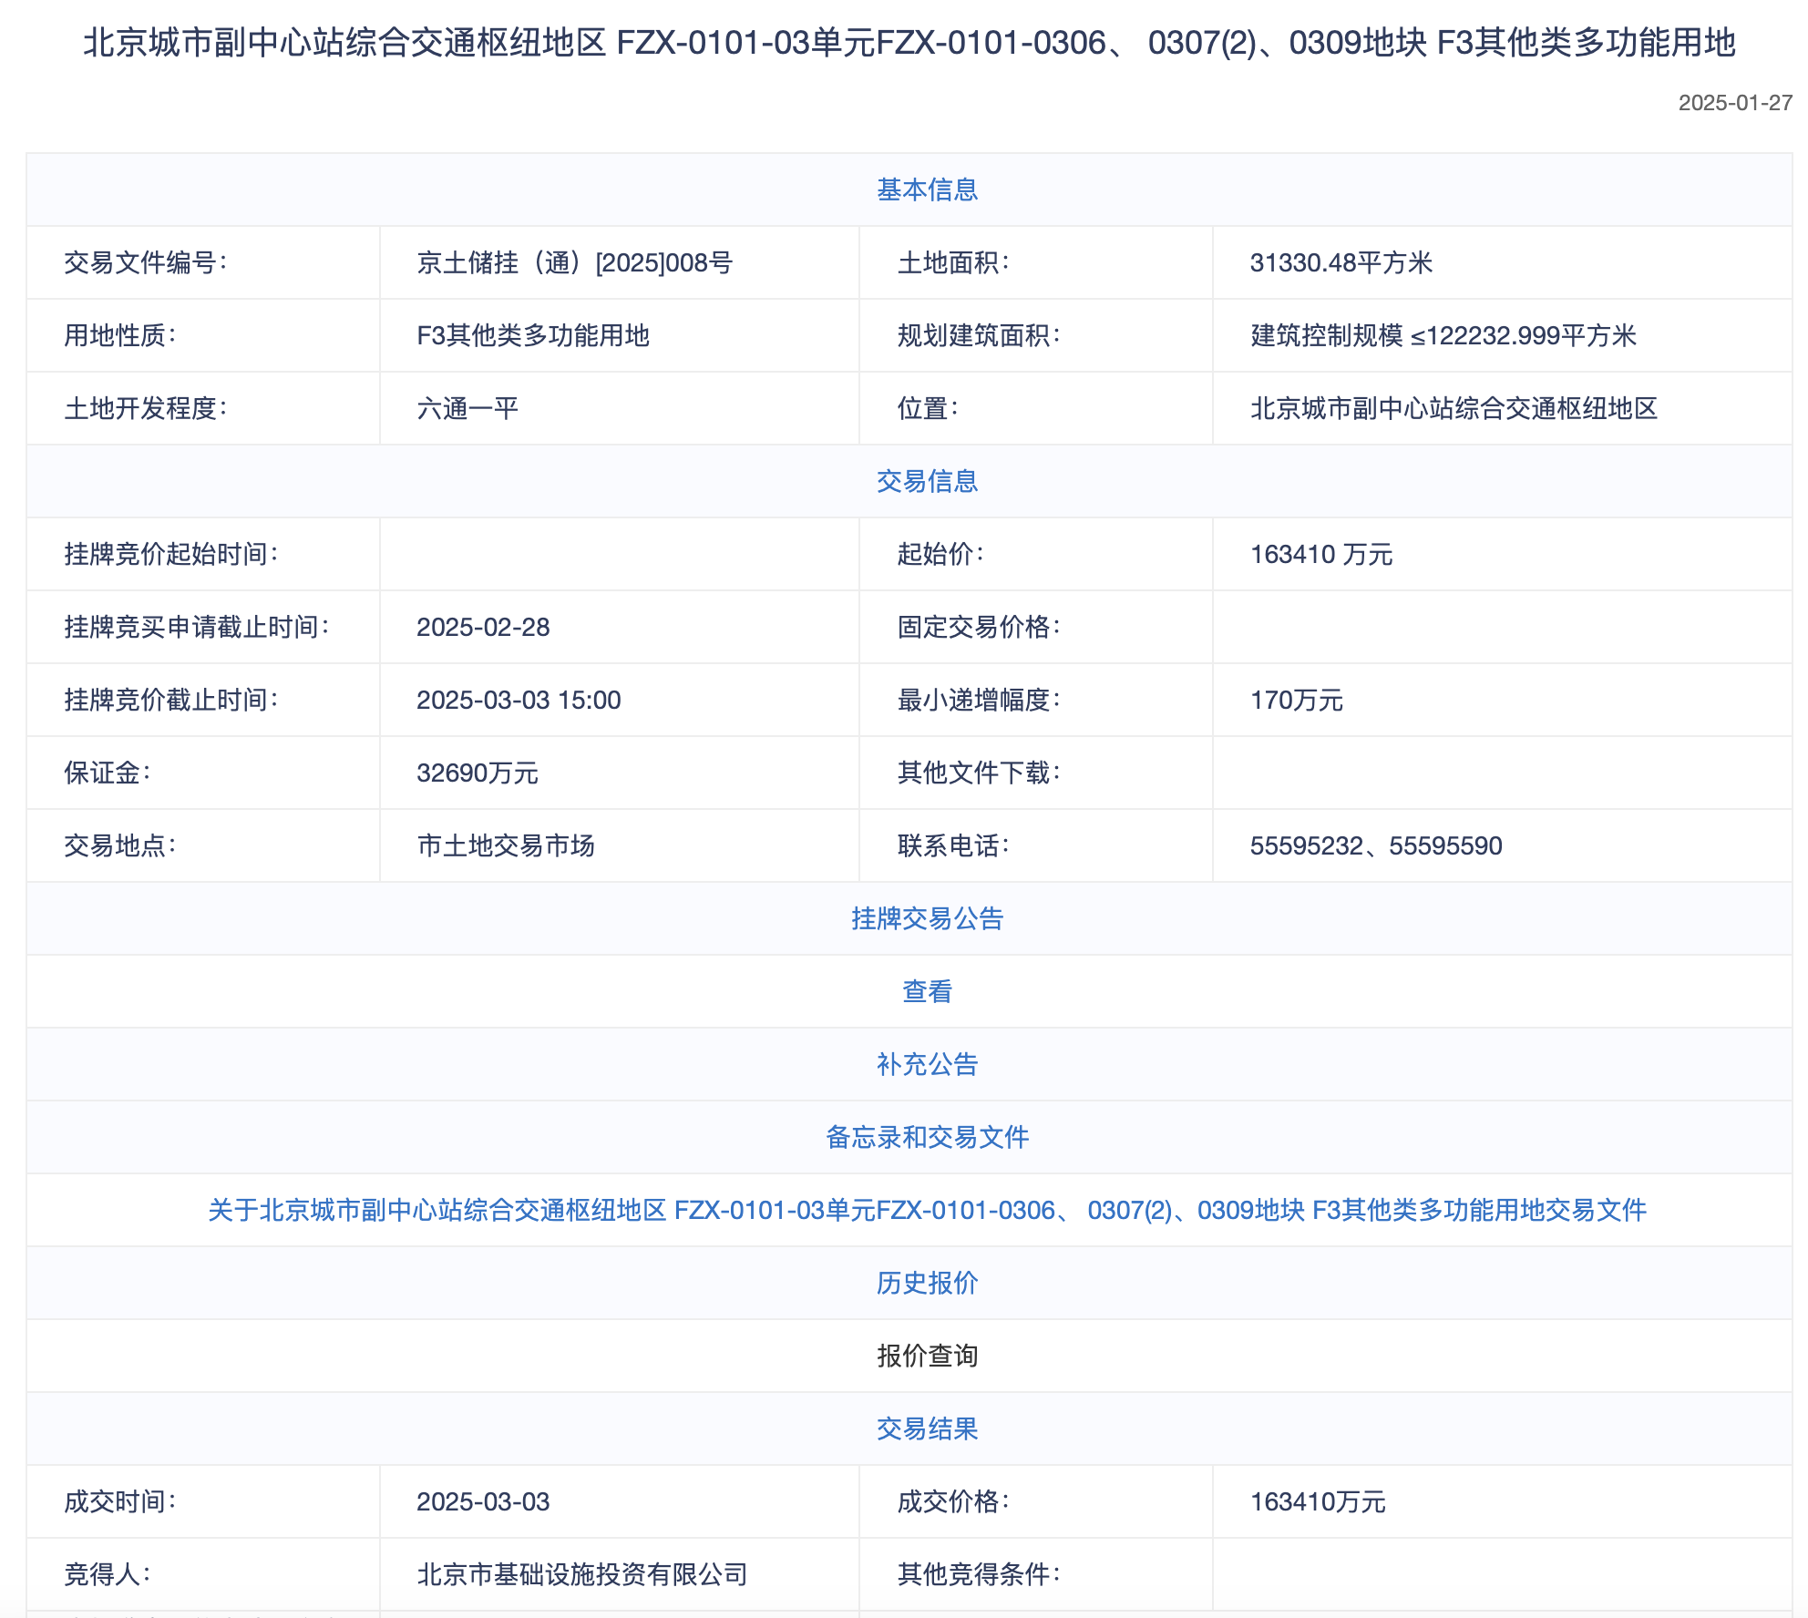This screenshot has height=1618, width=1808.
Task: Click the 交易信息 section header
Action: 927,481
